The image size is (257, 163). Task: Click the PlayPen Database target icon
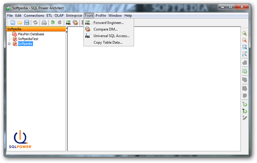[15, 34]
